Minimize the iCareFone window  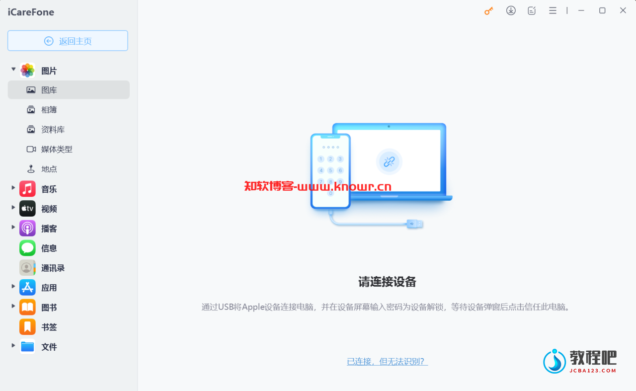coord(581,10)
